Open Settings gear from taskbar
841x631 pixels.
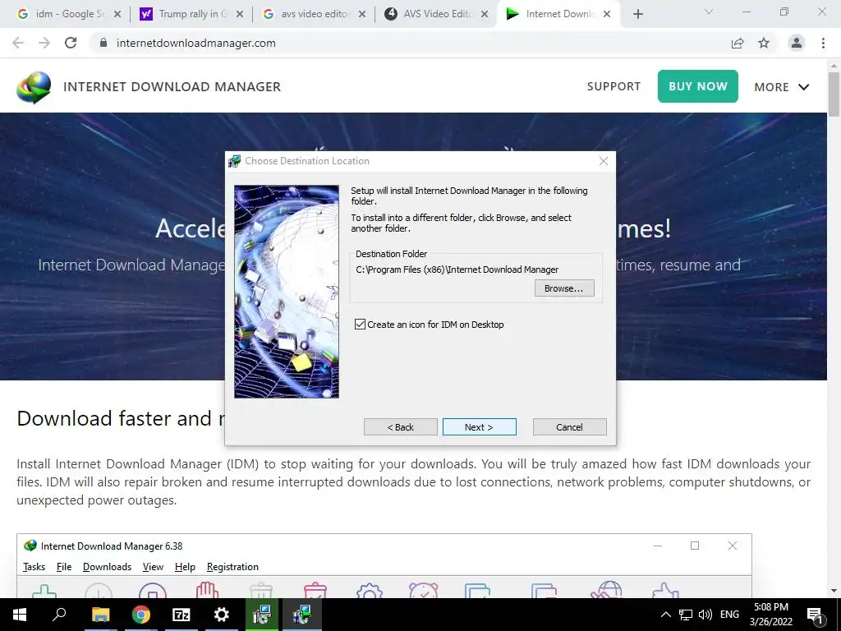coord(222,615)
